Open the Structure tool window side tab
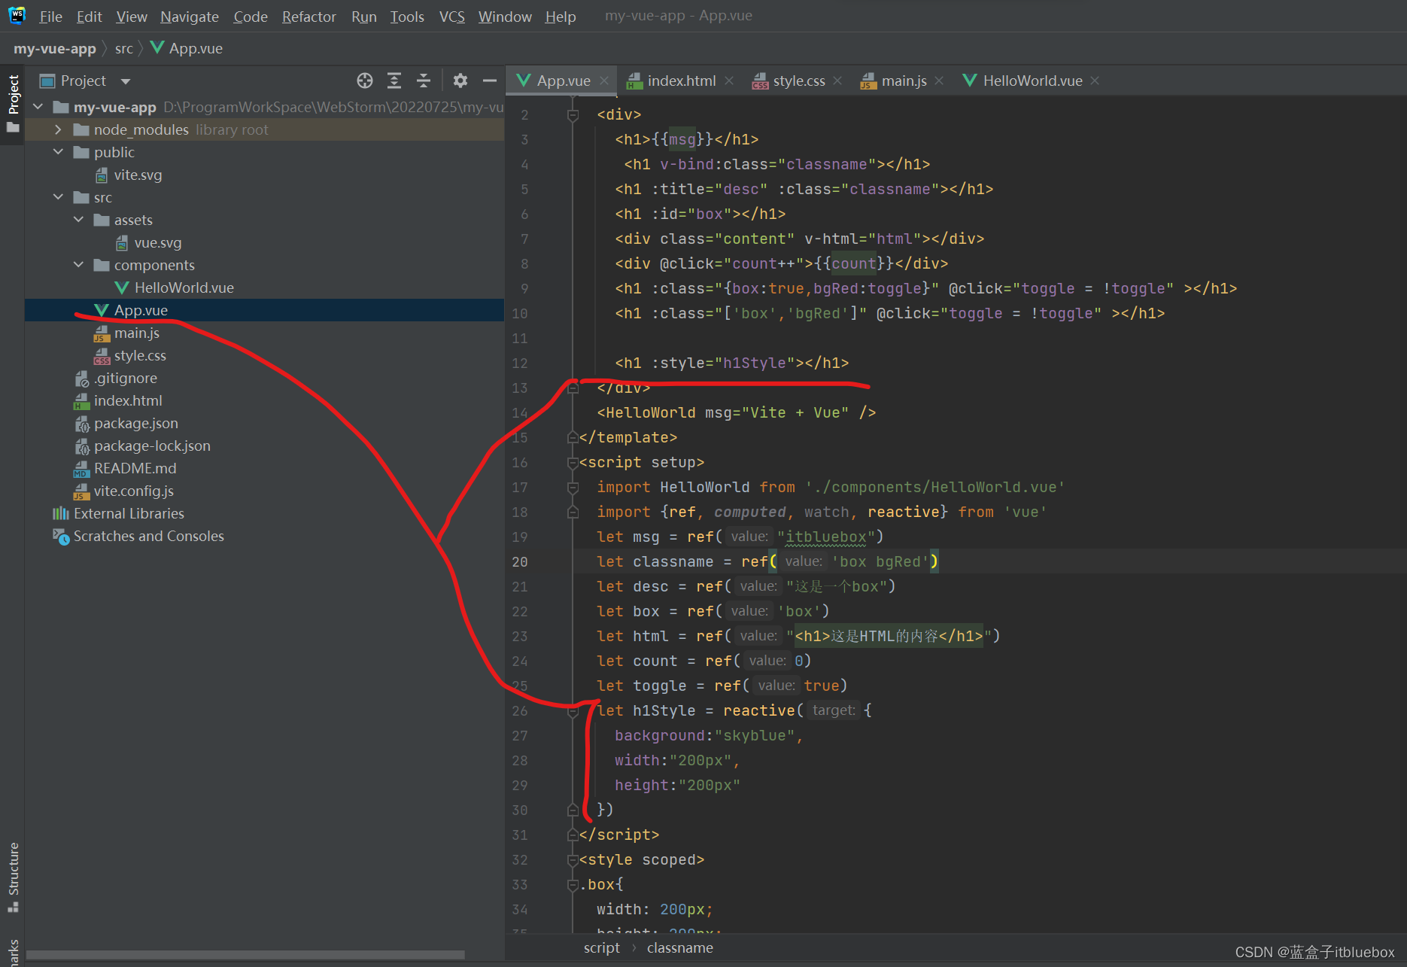This screenshot has width=1407, height=967. point(13,877)
